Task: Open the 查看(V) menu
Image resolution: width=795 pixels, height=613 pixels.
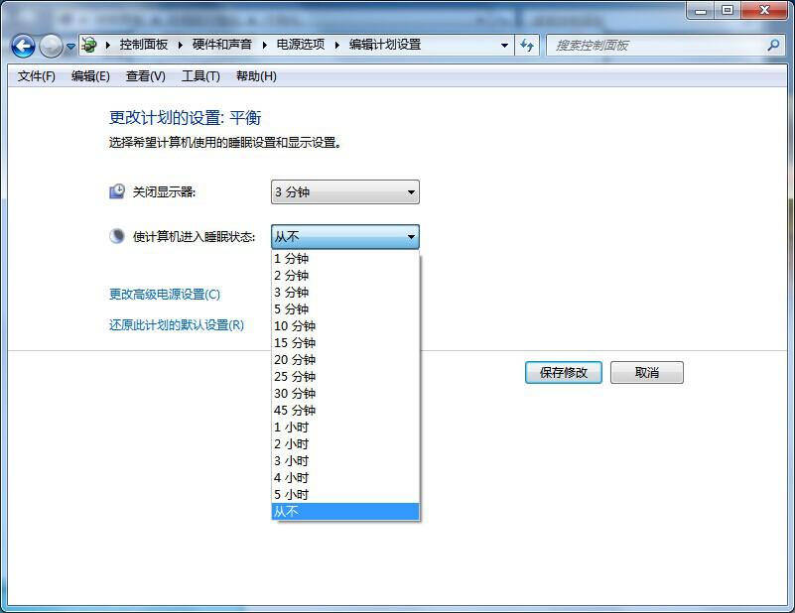Action: [145, 76]
